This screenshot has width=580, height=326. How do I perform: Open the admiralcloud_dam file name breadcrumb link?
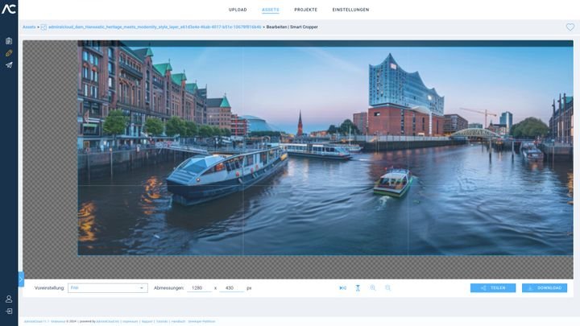click(x=155, y=27)
